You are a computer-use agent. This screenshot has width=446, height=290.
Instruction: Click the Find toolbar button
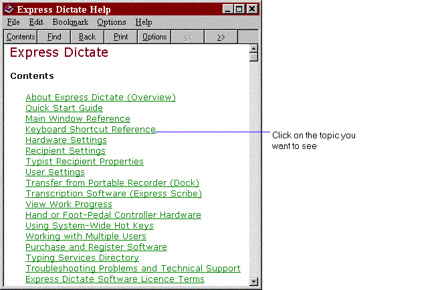pos(54,37)
